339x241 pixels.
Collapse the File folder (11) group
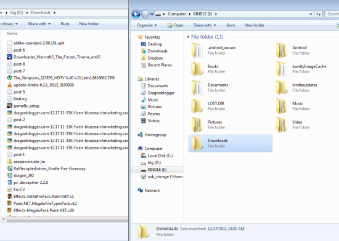(187, 37)
